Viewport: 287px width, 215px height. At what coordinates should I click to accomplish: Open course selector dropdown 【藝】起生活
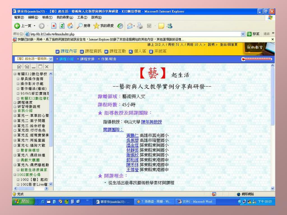(x=51, y=59)
